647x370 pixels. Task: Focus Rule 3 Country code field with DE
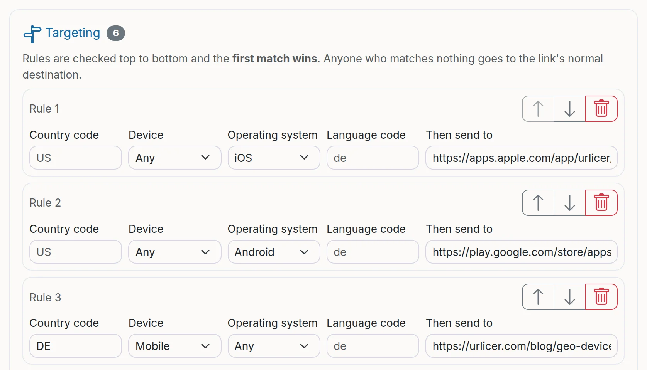pyautogui.click(x=76, y=346)
